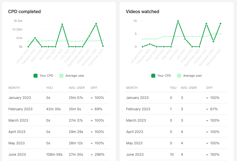Screen dimensions: 237x161
Task: Click the November 2023 peak on CPD completed chart
Action: coord(96,23)
